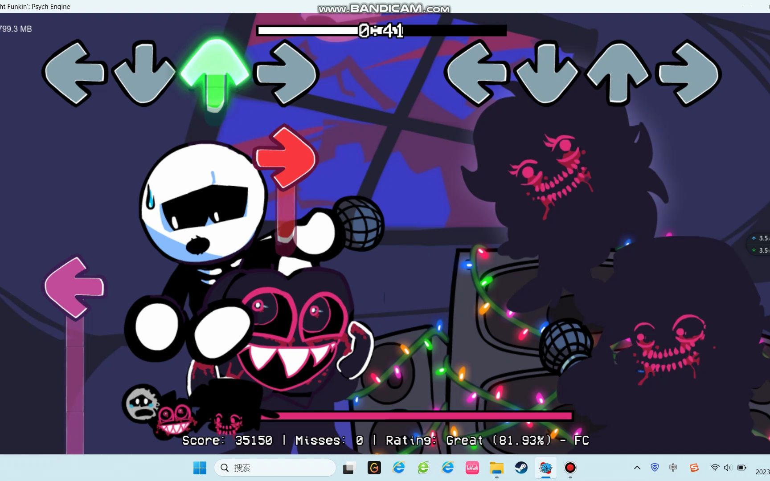Click the "Score: 35150" text
The image size is (770, 481).
227,440
